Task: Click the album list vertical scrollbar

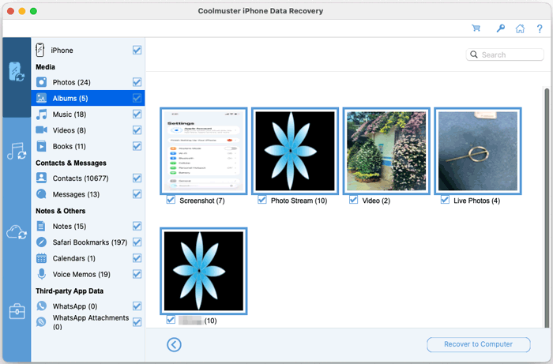Action: tap(547, 207)
